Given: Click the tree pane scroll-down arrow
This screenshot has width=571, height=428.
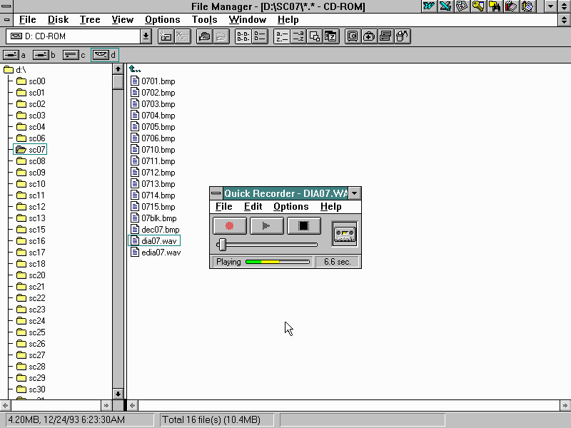Looking at the screenshot, I should 118,393.
